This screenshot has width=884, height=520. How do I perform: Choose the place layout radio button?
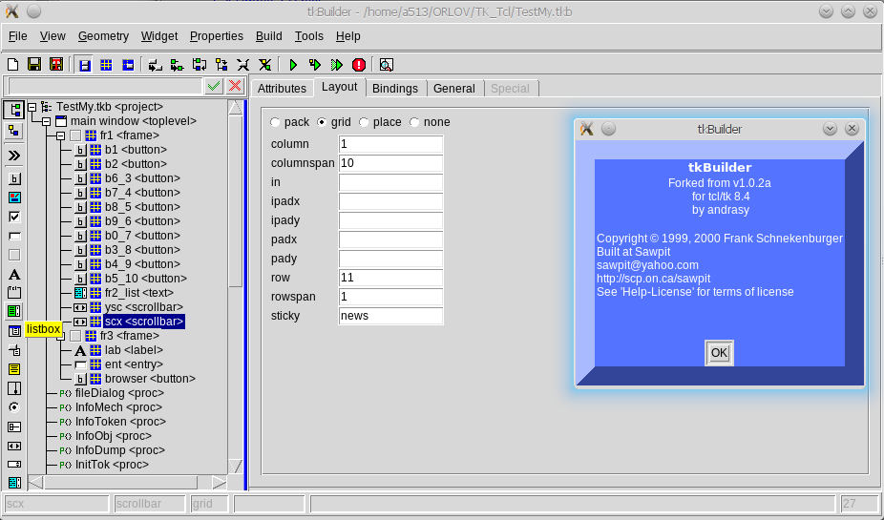pos(364,122)
